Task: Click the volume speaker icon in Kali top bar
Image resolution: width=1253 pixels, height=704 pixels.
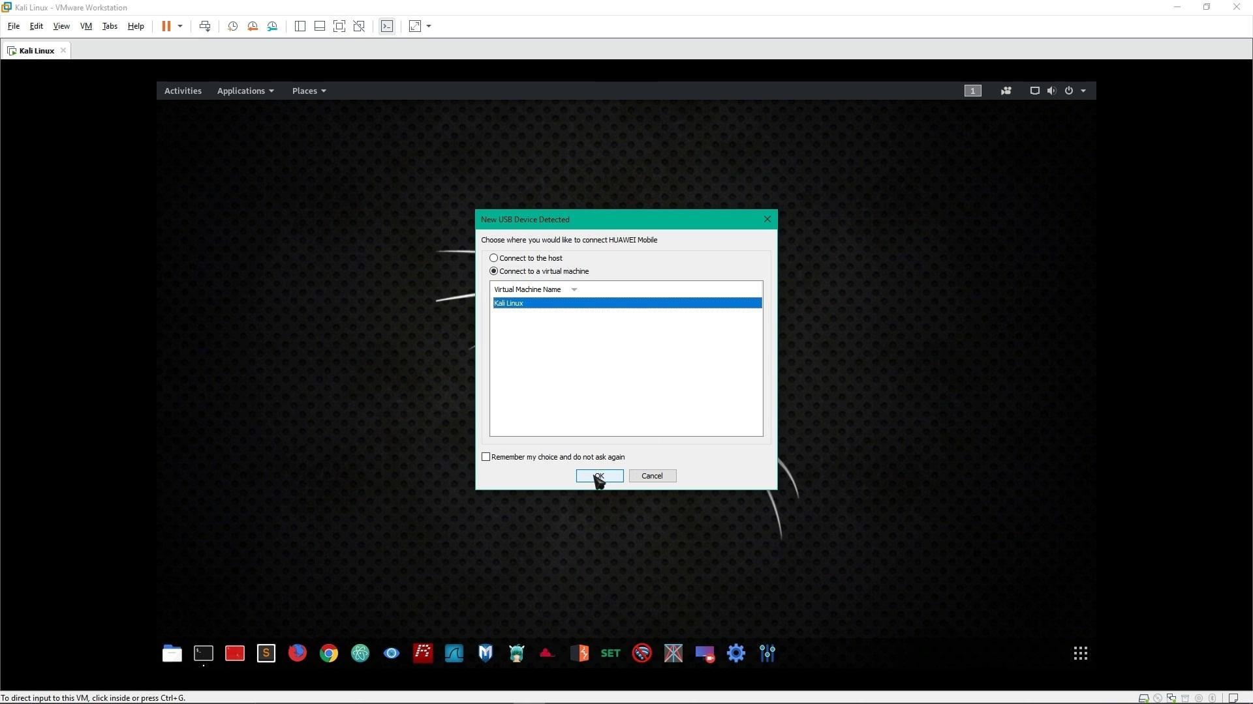Action: pos(1051,91)
